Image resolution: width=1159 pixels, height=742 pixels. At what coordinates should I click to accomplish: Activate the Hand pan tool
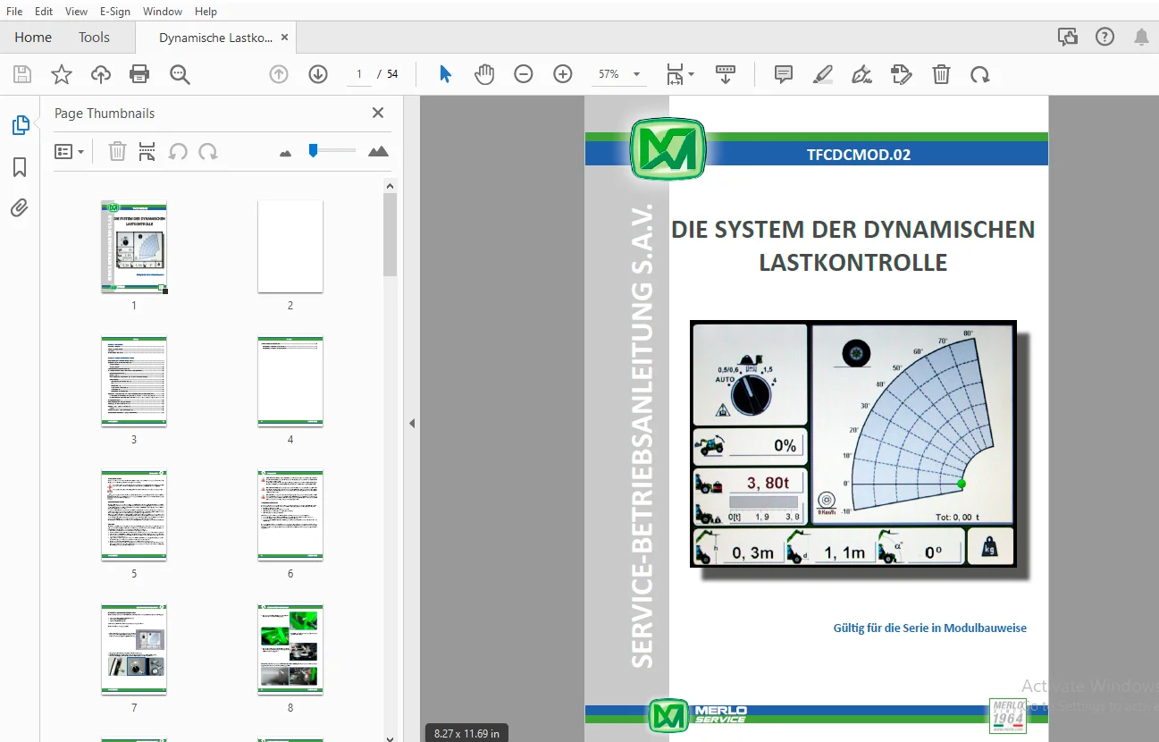click(484, 74)
